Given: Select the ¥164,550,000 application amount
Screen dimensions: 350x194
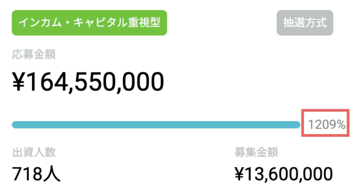Looking at the screenshot, I should 88,82.
